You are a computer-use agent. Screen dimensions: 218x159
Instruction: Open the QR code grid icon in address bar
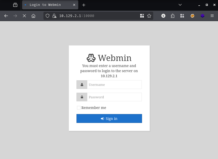(x=142, y=16)
